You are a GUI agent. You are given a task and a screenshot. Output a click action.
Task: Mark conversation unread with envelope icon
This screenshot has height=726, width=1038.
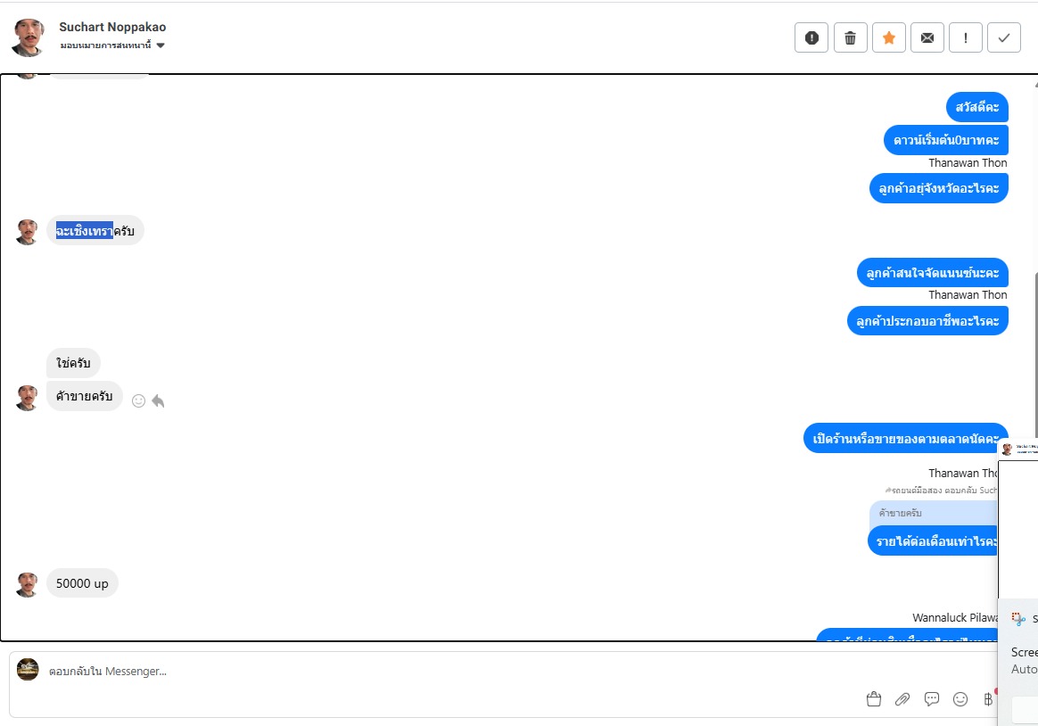(927, 37)
